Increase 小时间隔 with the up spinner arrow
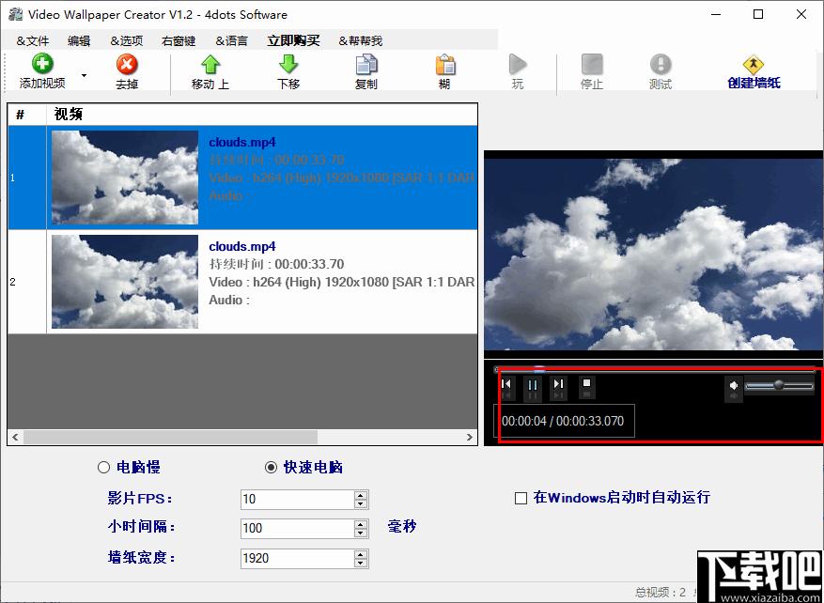824x603 pixels. [x=361, y=524]
